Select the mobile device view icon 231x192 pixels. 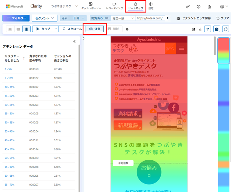[27, 29]
